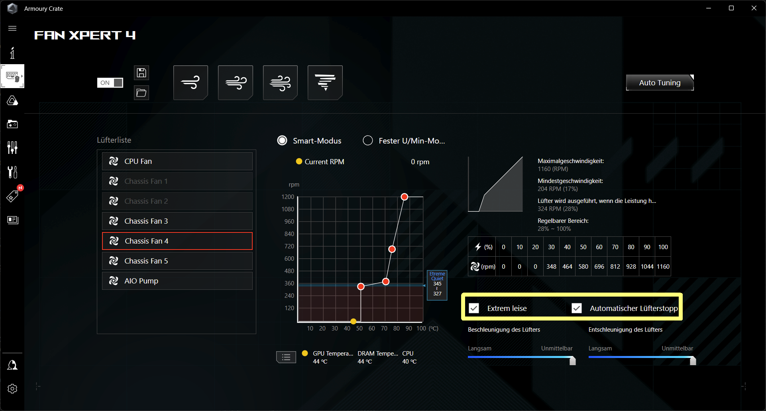Click the "0 rpm" current speed value
766x411 pixels.
point(420,162)
